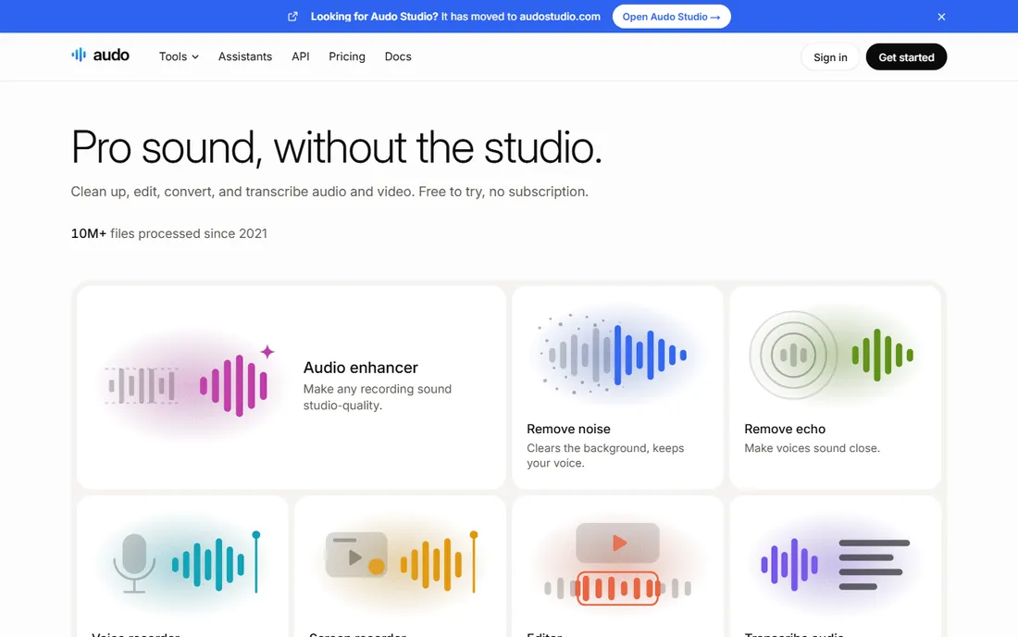Click the Remove noise blue waveform illustration
The width and height of the screenshot is (1018, 637).
click(x=615, y=355)
